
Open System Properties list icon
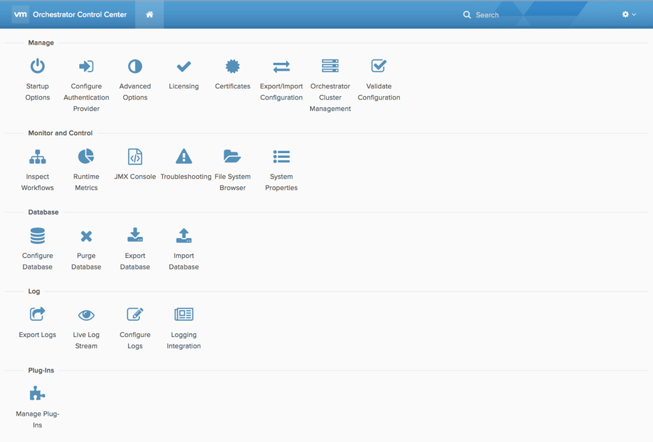281,156
